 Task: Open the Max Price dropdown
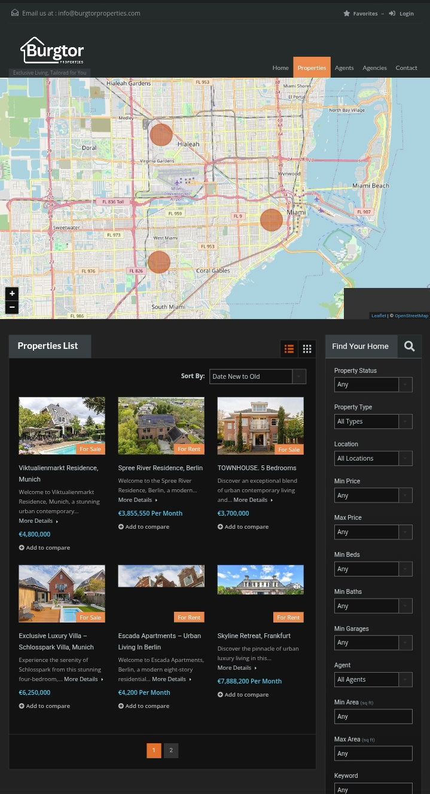click(373, 532)
